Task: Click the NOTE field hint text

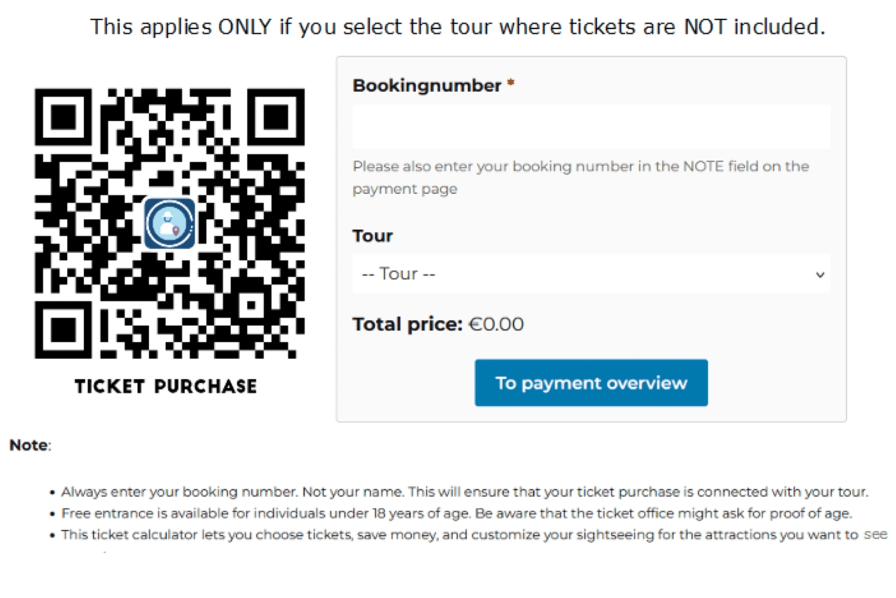Action: click(580, 177)
